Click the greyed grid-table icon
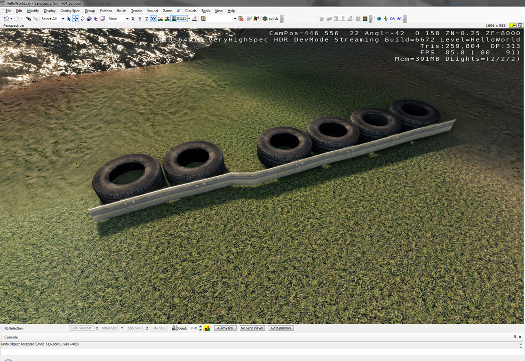The height and width of the screenshot is (361, 525). [336, 19]
